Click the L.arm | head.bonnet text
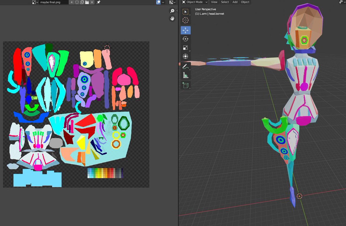Image resolution: width=346 pixels, height=226 pixels. (210, 14)
